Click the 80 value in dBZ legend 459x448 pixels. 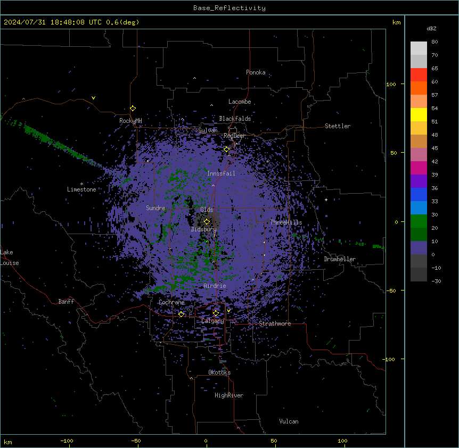[x=435, y=42]
